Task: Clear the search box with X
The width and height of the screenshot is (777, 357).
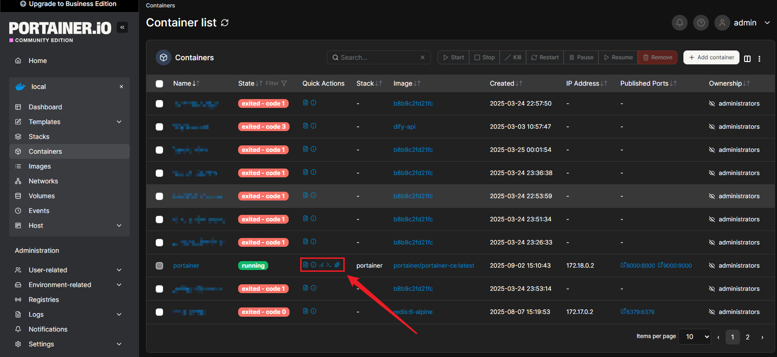Action: (423, 57)
